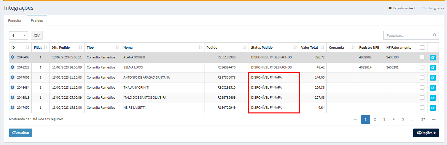Expand row details for order 2046409
447x145 pixels.
12,57
